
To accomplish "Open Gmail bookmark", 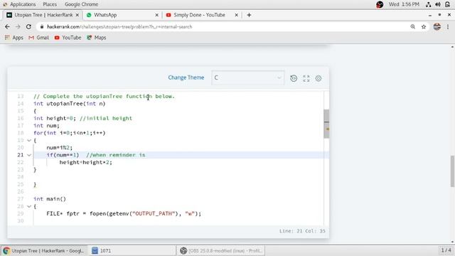I will [x=38, y=38].
